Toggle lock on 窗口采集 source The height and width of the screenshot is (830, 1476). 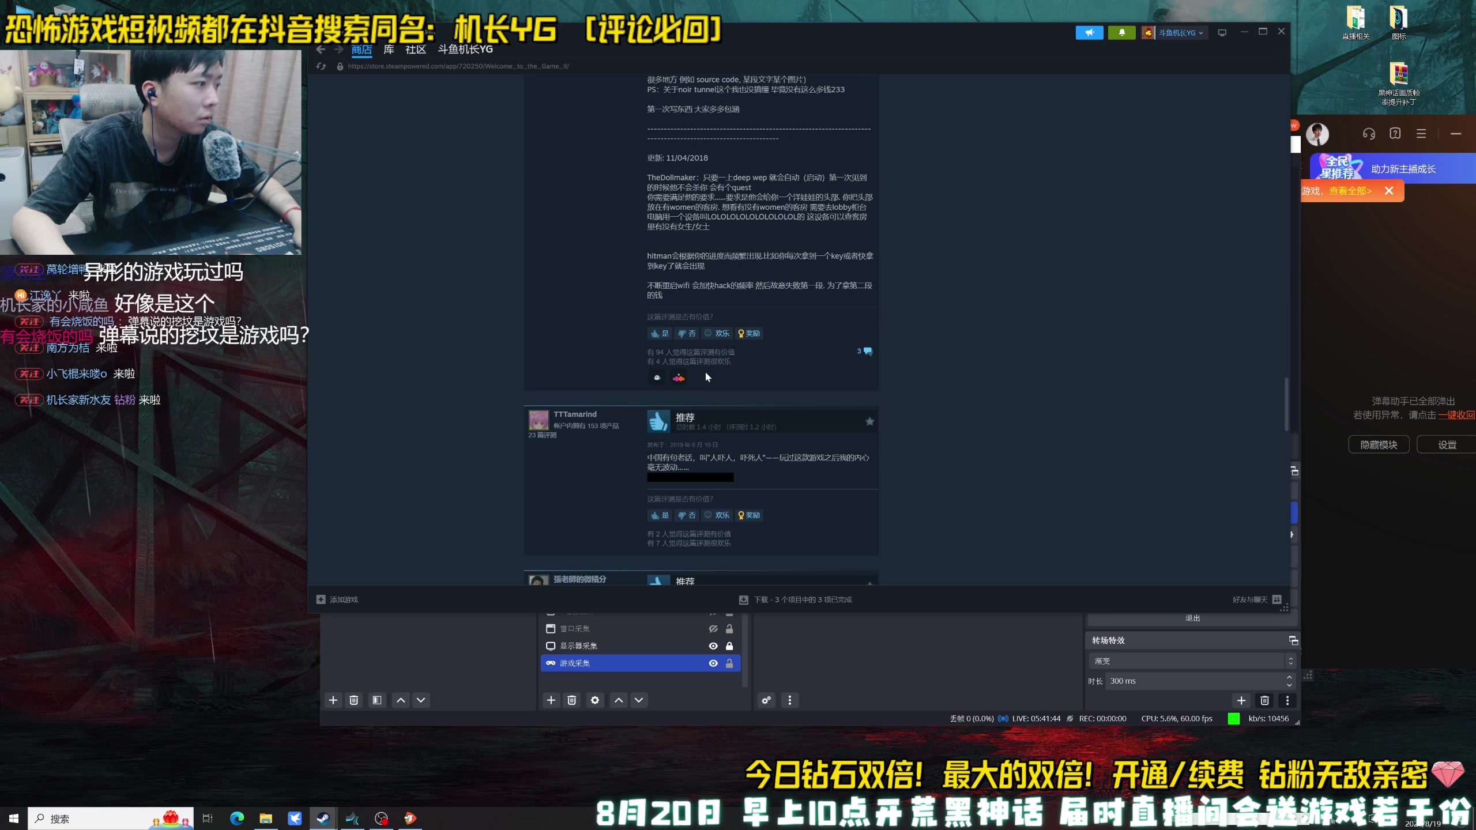(x=729, y=628)
